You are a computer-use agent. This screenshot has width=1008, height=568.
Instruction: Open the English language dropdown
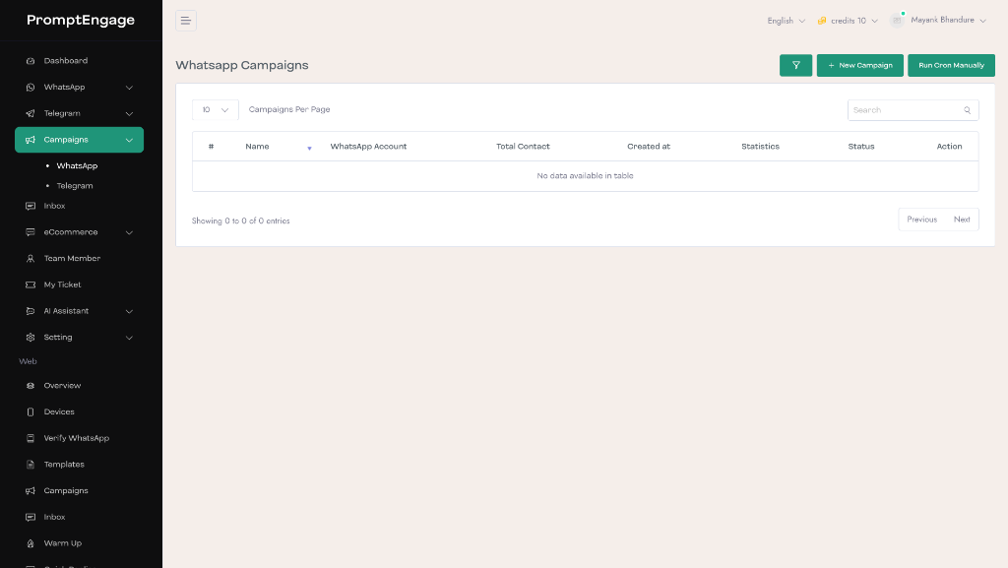[x=786, y=21]
